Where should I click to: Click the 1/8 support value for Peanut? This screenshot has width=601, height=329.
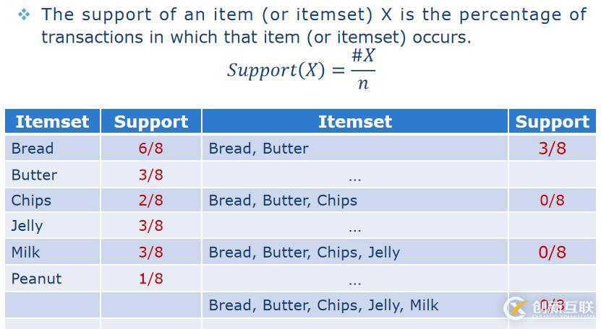click(150, 278)
